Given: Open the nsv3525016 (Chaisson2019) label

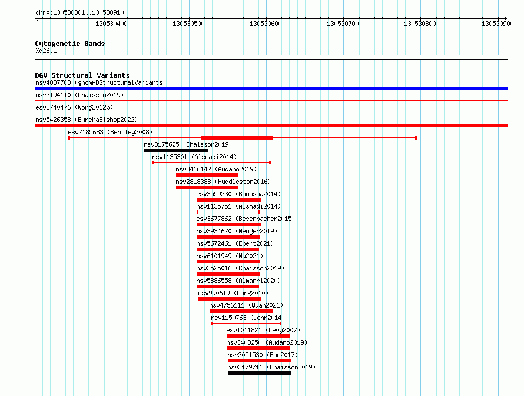Looking at the screenshot, I should click(240, 268).
